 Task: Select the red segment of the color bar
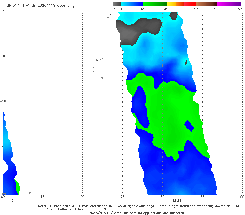coord(190,4)
